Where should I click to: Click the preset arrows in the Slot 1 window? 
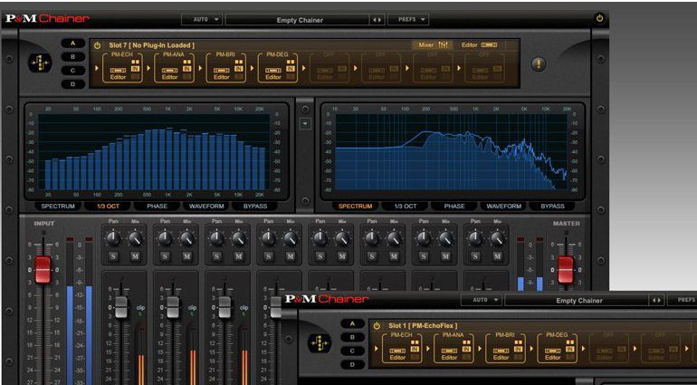tap(656, 301)
